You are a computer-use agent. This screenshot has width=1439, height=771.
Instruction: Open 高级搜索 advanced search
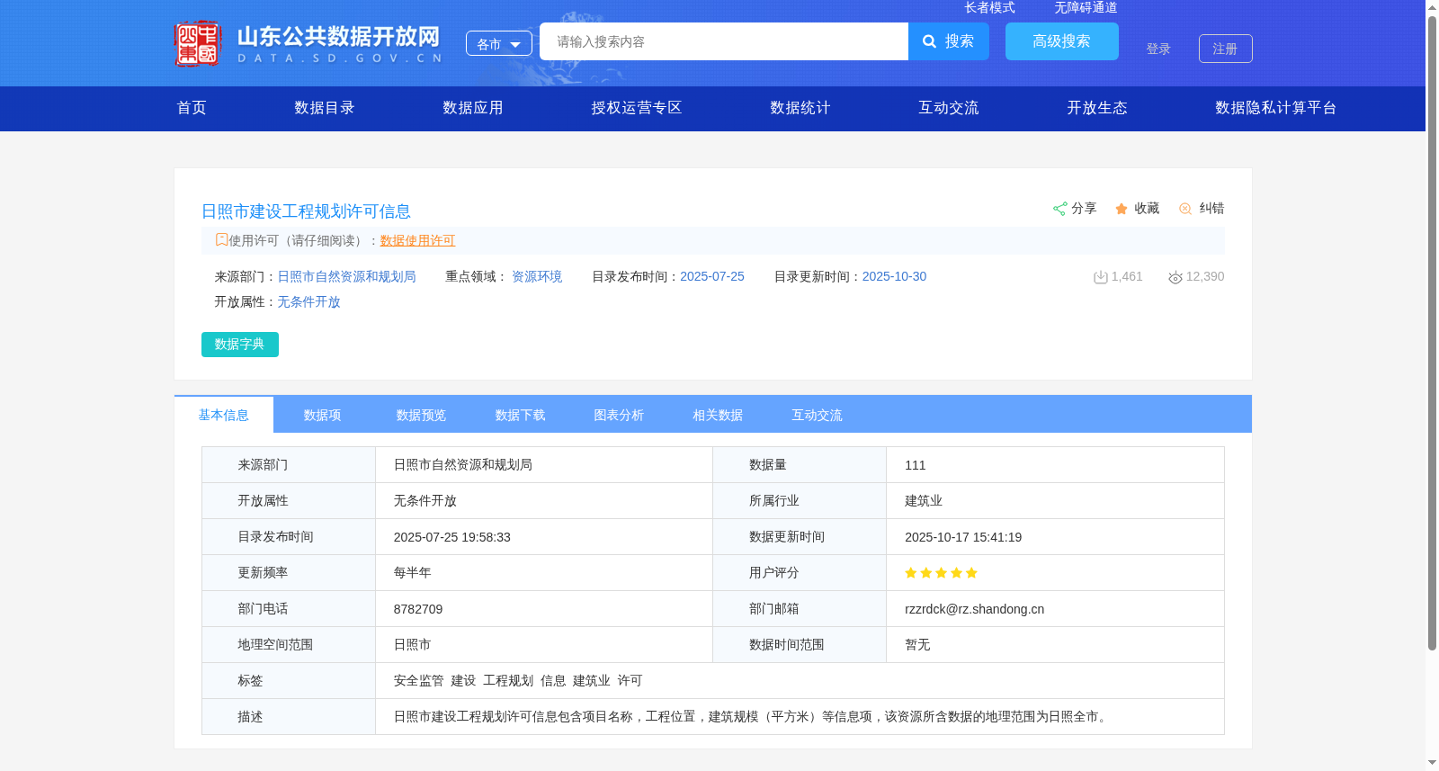click(1062, 41)
